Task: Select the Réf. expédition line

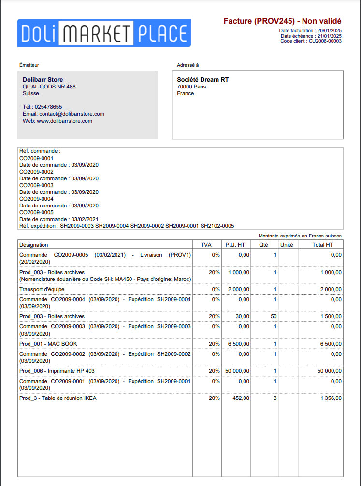Action: (126, 226)
